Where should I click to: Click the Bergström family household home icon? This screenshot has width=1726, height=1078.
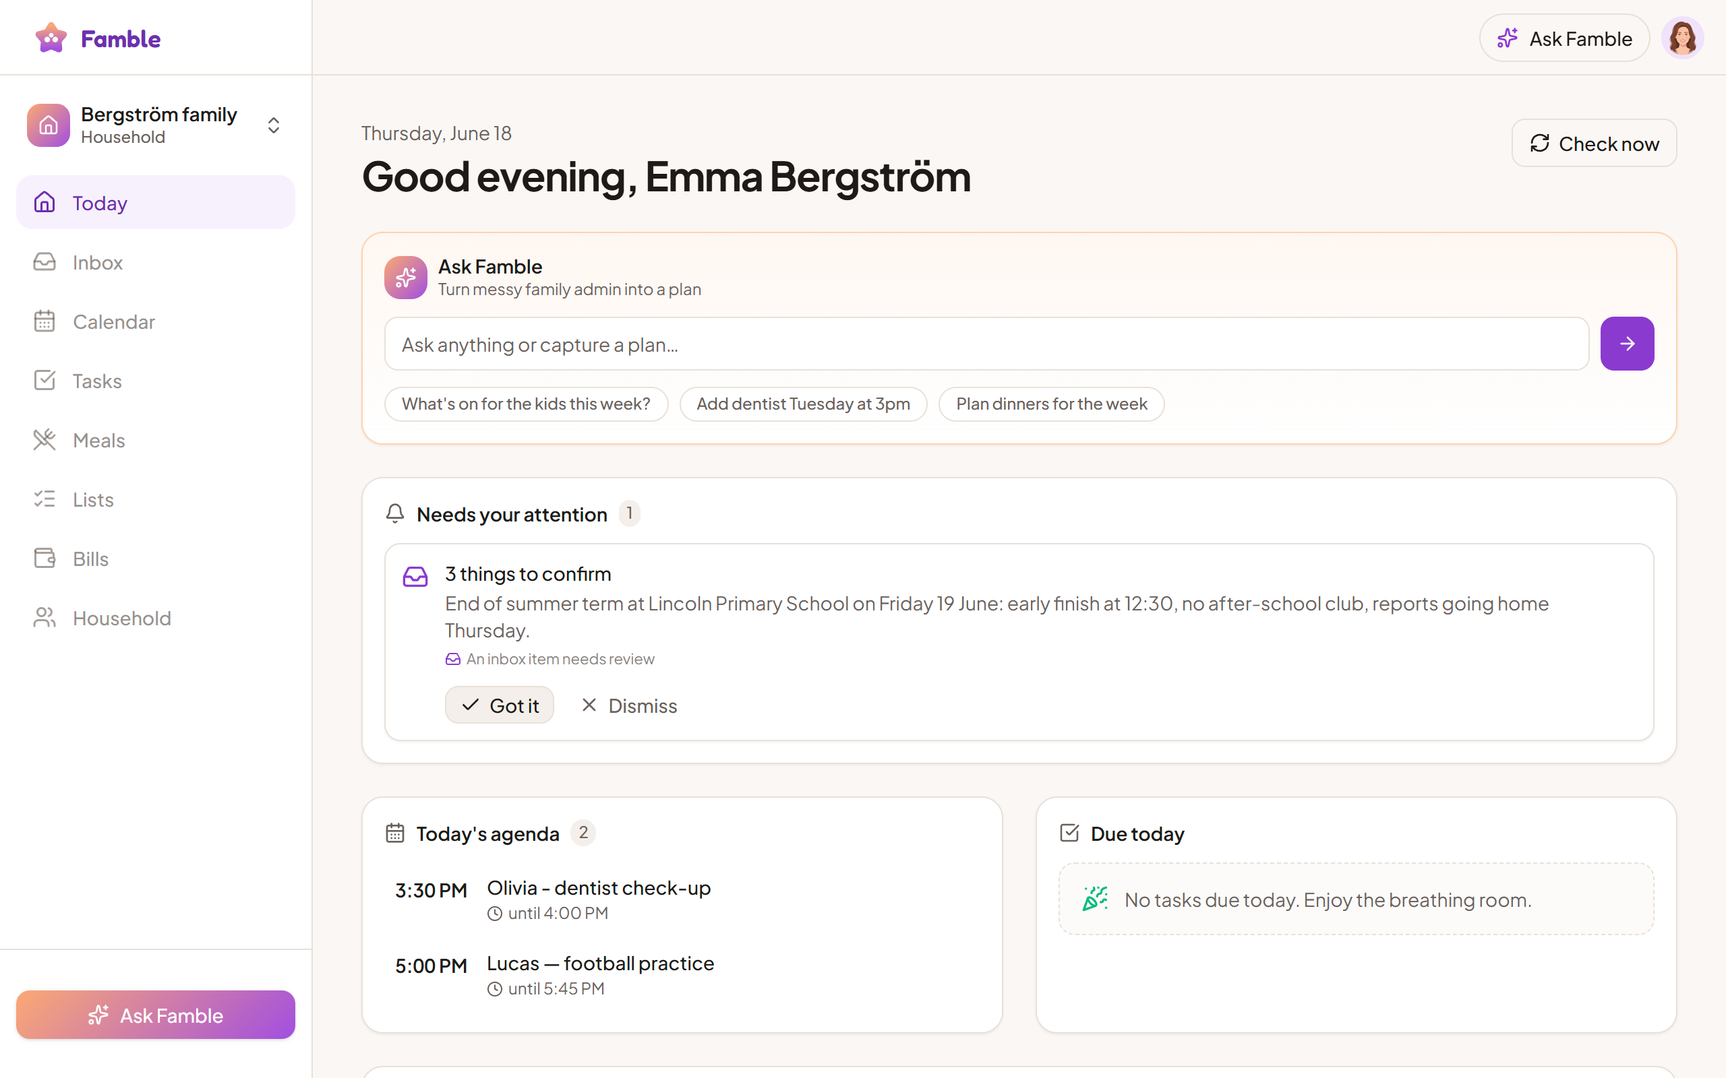49,125
